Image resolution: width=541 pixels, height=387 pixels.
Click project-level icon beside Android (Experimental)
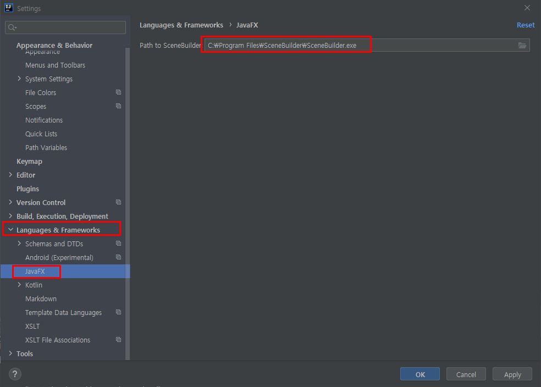118,257
